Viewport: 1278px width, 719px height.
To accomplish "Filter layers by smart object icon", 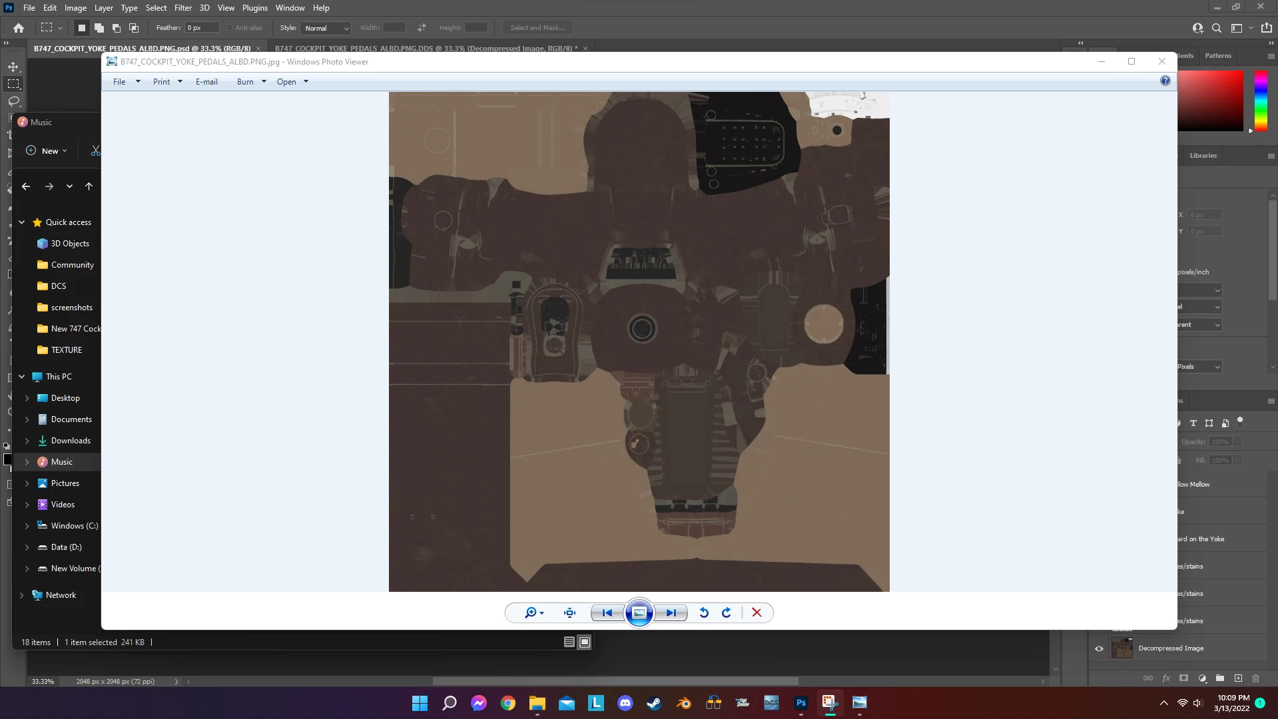I will click(1225, 423).
